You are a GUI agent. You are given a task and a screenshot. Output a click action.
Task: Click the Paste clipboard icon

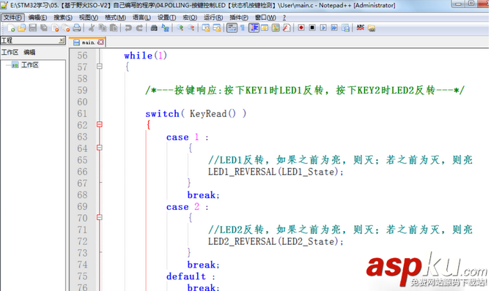click(x=114, y=28)
